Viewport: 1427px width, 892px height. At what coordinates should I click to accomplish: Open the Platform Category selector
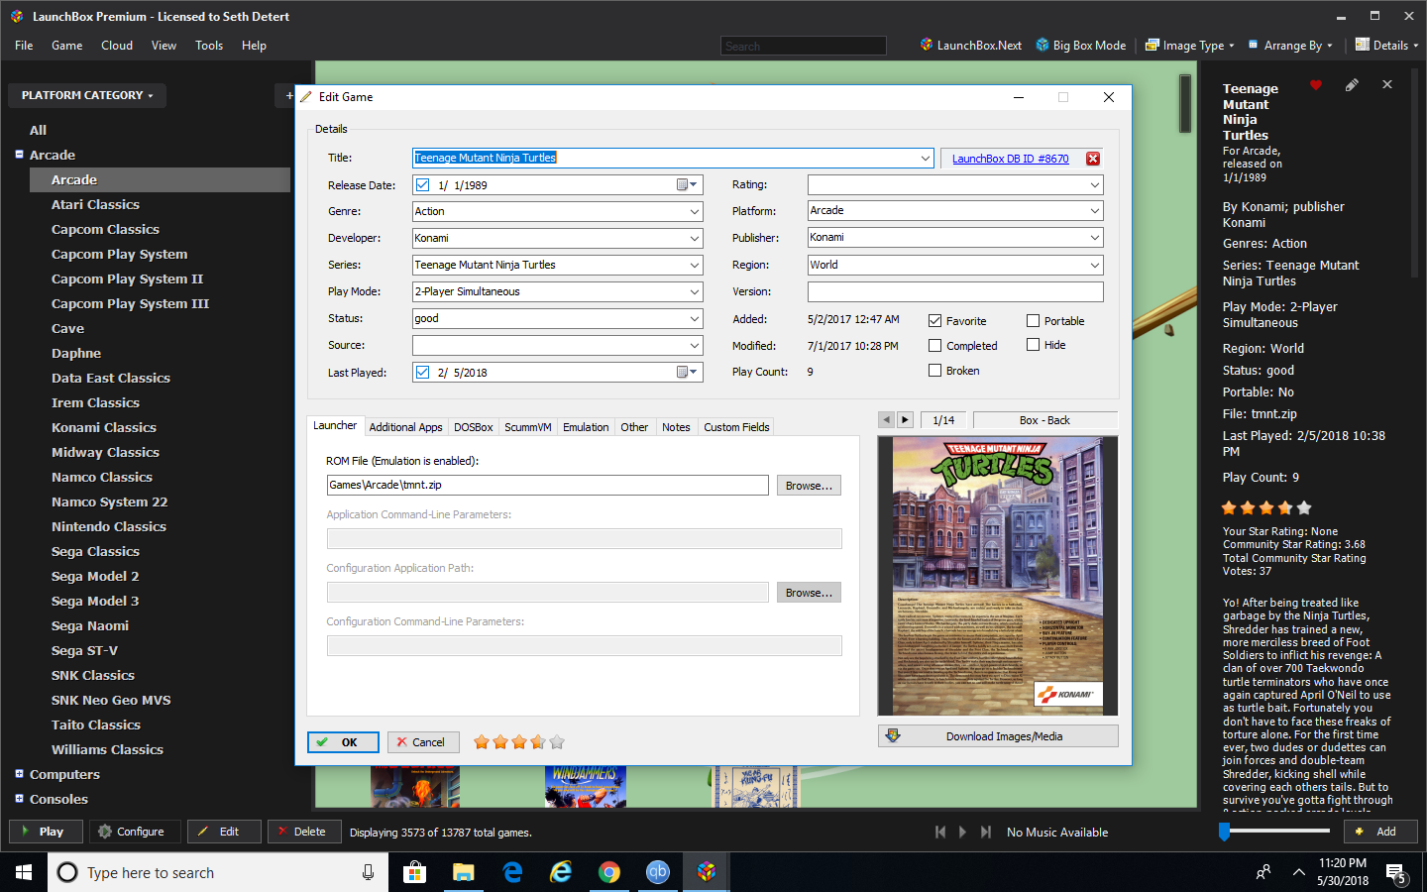[87, 96]
